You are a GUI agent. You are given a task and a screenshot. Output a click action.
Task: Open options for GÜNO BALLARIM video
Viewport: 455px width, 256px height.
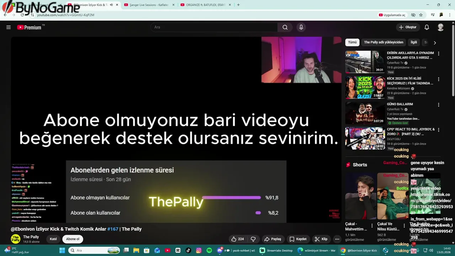point(438,105)
